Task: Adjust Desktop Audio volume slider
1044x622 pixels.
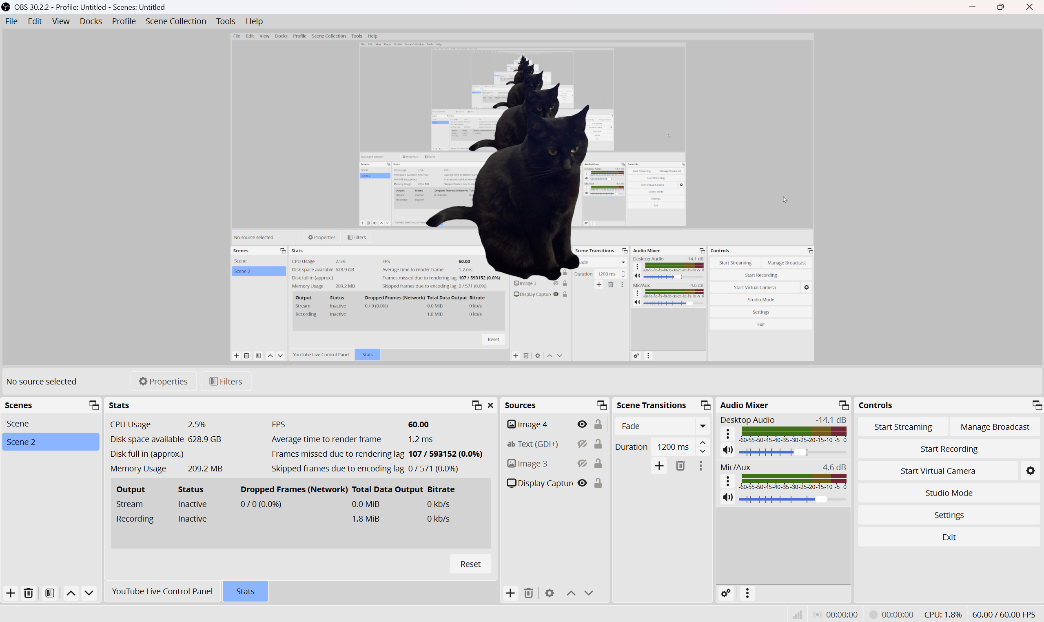Action: 792,452
